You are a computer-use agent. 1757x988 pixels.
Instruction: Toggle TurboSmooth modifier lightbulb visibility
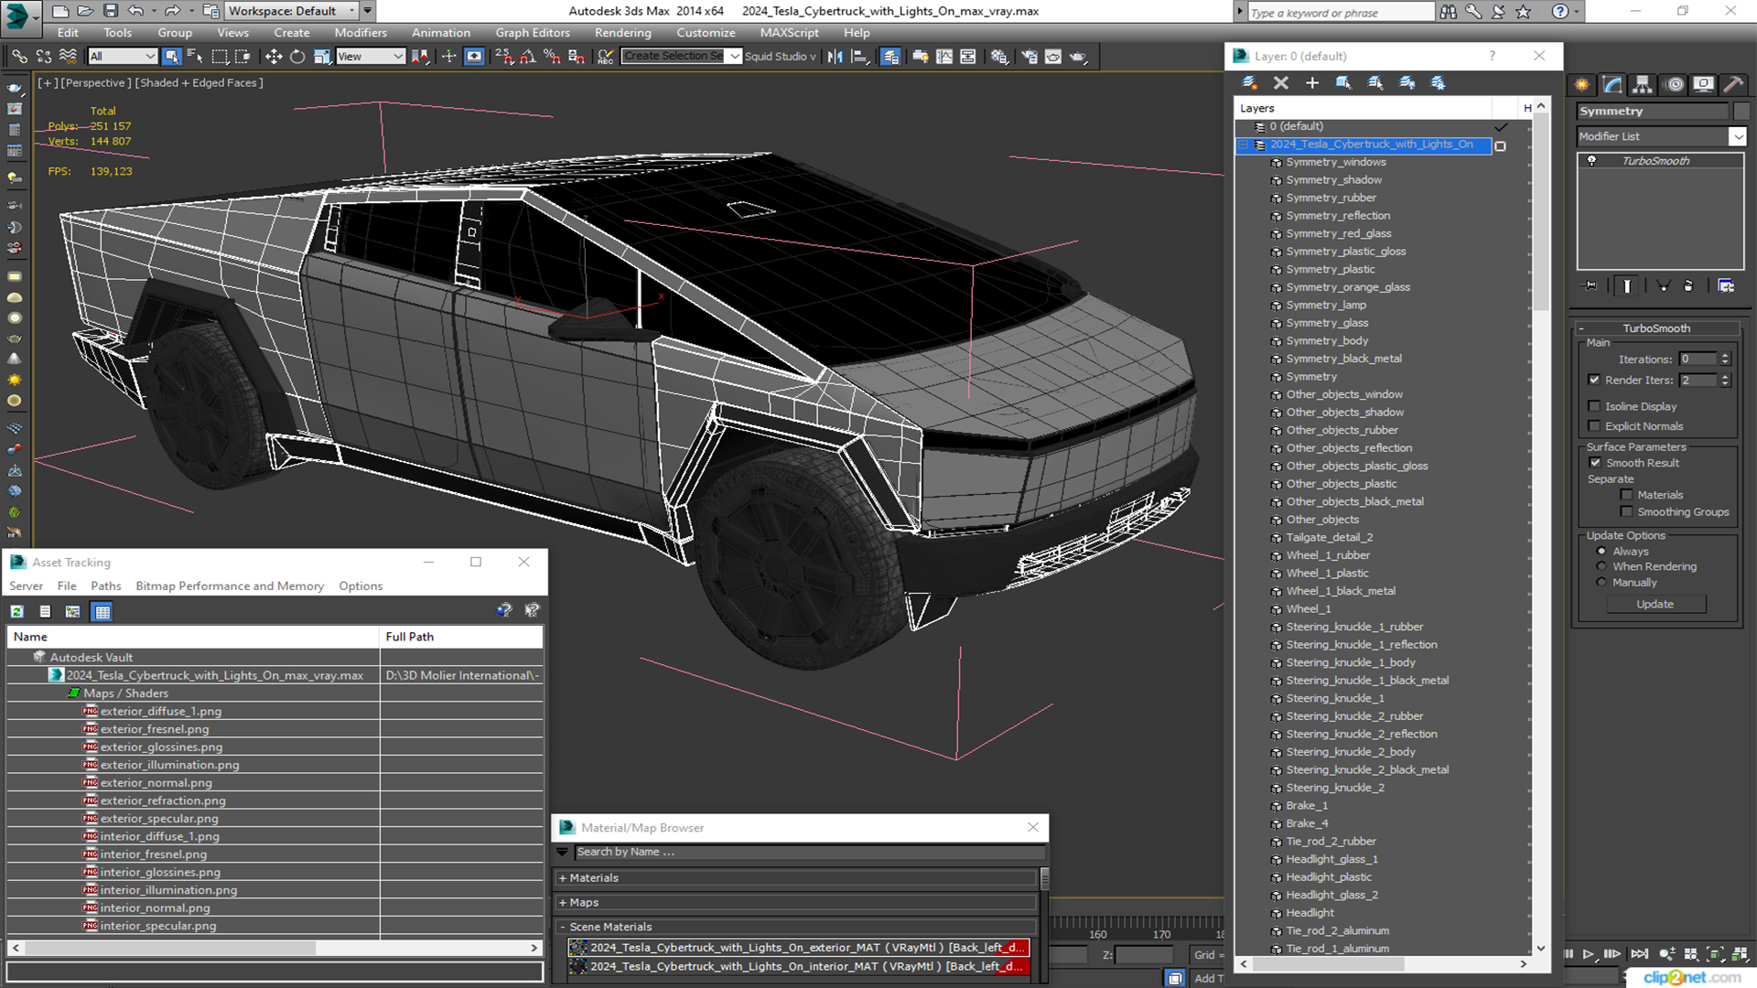(1592, 161)
